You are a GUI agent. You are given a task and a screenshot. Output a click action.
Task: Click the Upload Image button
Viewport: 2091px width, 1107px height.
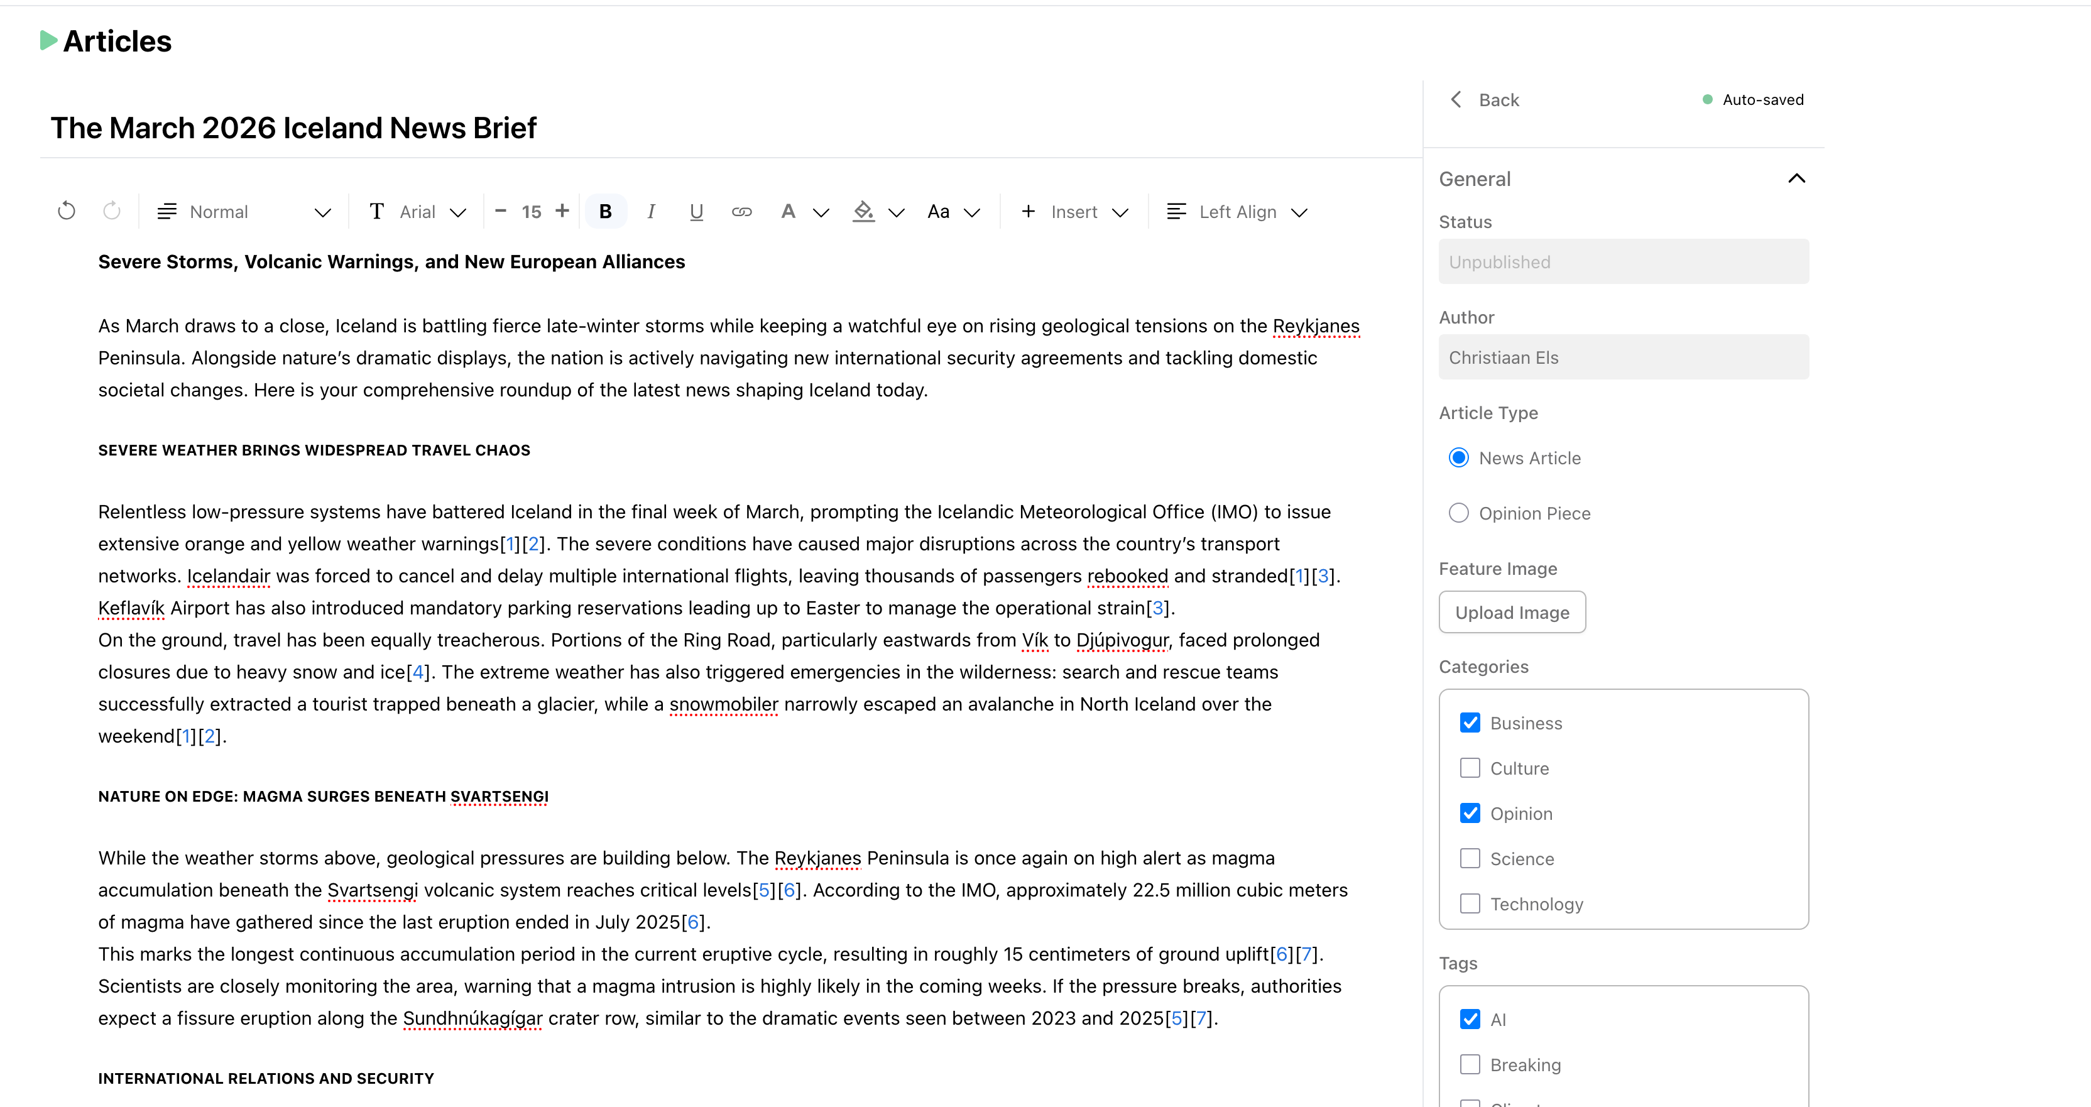[x=1512, y=612]
